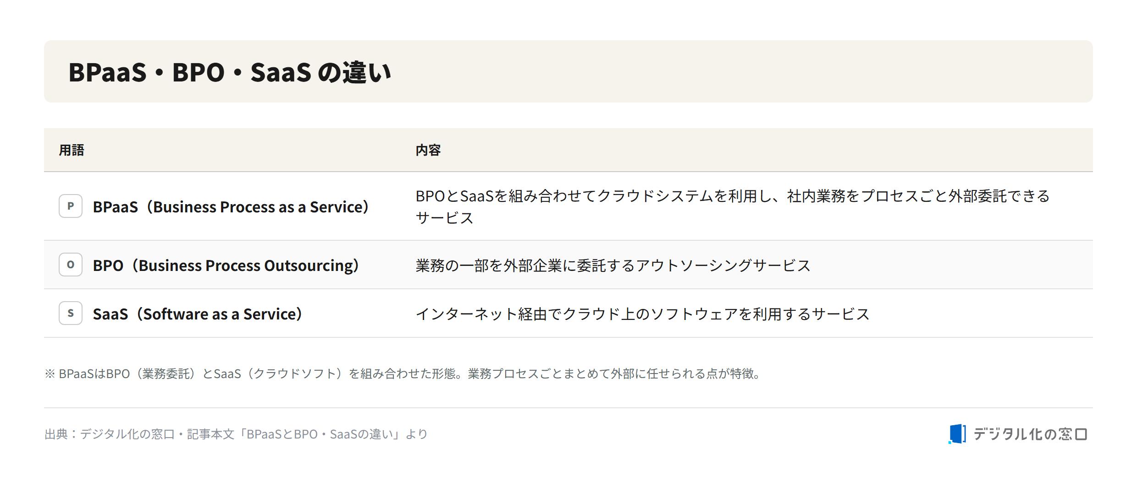This screenshot has width=1137, height=487.
Task: Click the S badge icon beside SaaS
Action: 71,313
